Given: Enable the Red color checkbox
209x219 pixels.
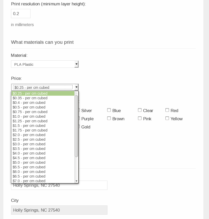Looking at the screenshot, I should tap(167, 110).
